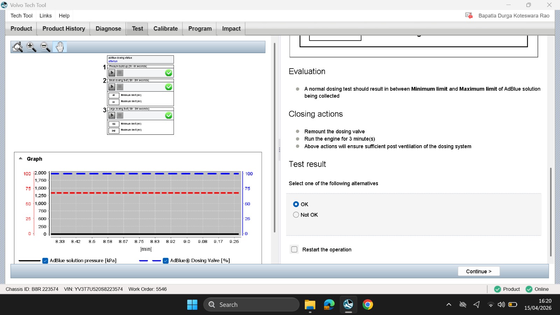Click the green checkmark for Pressure build up

pyautogui.click(x=169, y=73)
